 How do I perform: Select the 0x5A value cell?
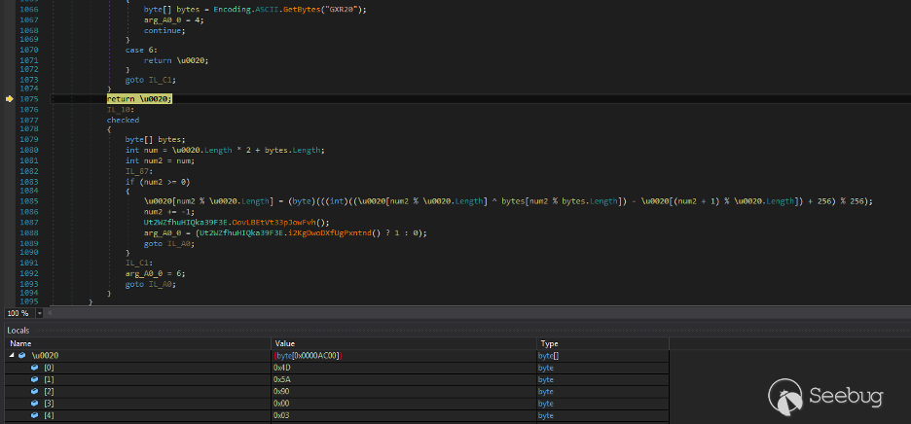coord(283,380)
